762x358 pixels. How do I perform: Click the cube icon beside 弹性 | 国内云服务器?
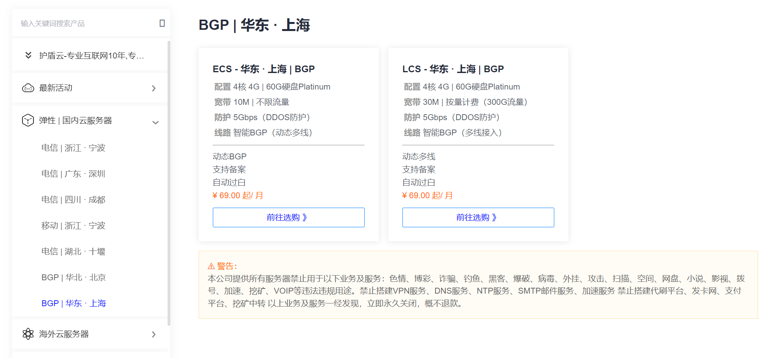(28, 120)
